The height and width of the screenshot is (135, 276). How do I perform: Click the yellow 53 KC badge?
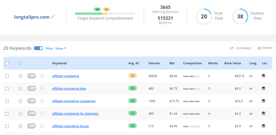coord(133,76)
